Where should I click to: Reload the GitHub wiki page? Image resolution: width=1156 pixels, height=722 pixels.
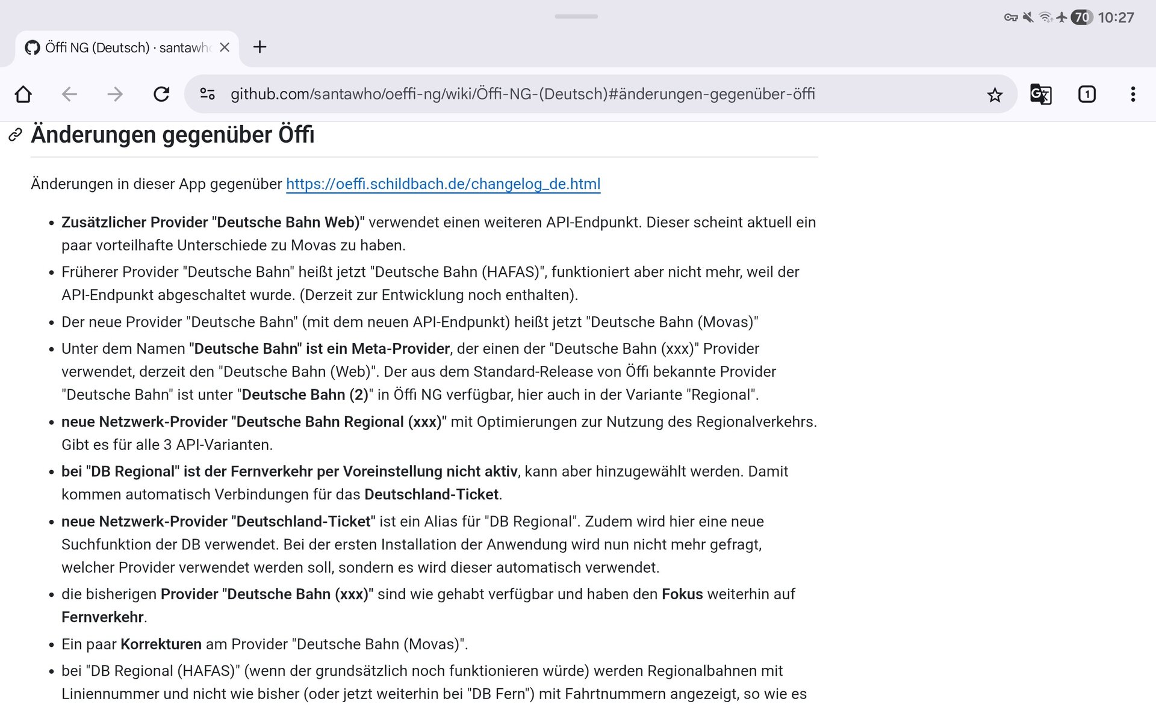click(161, 94)
